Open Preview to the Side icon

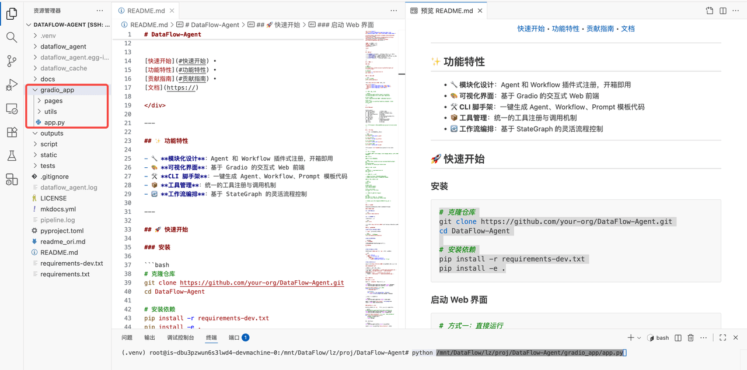pos(710,10)
